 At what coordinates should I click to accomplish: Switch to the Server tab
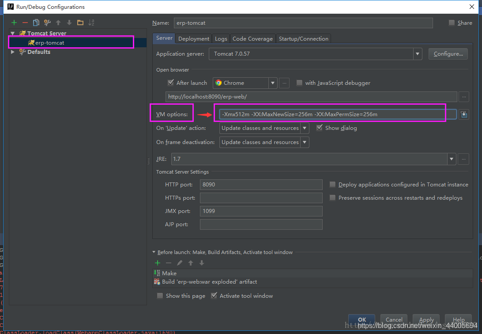tap(164, 38)
